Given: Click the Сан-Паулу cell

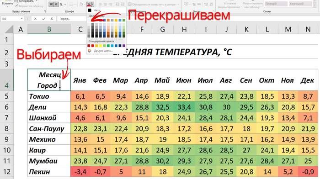Looking at the screenshot, I should (x=49, y=129).
